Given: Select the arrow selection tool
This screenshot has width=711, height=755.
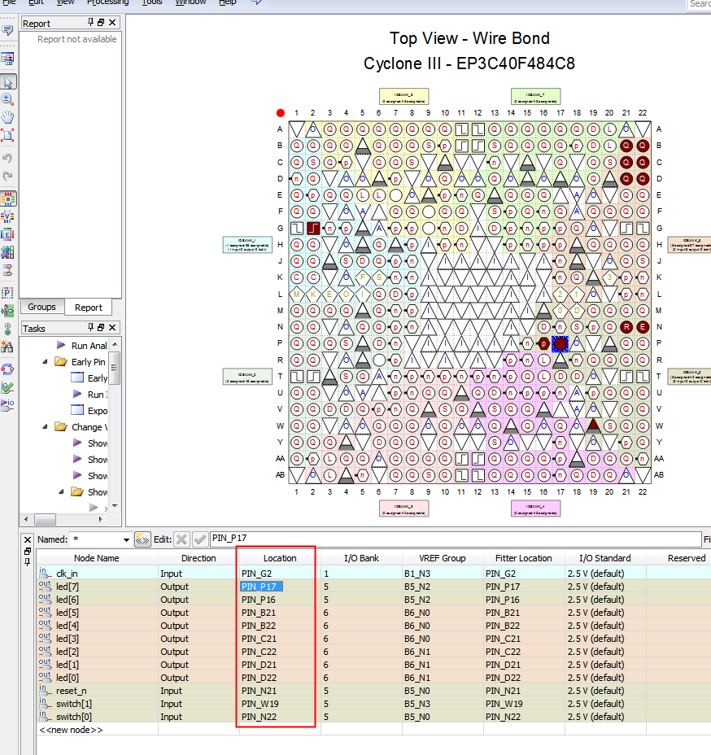Looking at the screenshot, I should click(x=8, y=82).
